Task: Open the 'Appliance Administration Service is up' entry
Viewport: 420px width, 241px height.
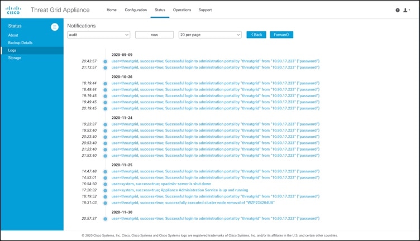Action: pos(180,190)
